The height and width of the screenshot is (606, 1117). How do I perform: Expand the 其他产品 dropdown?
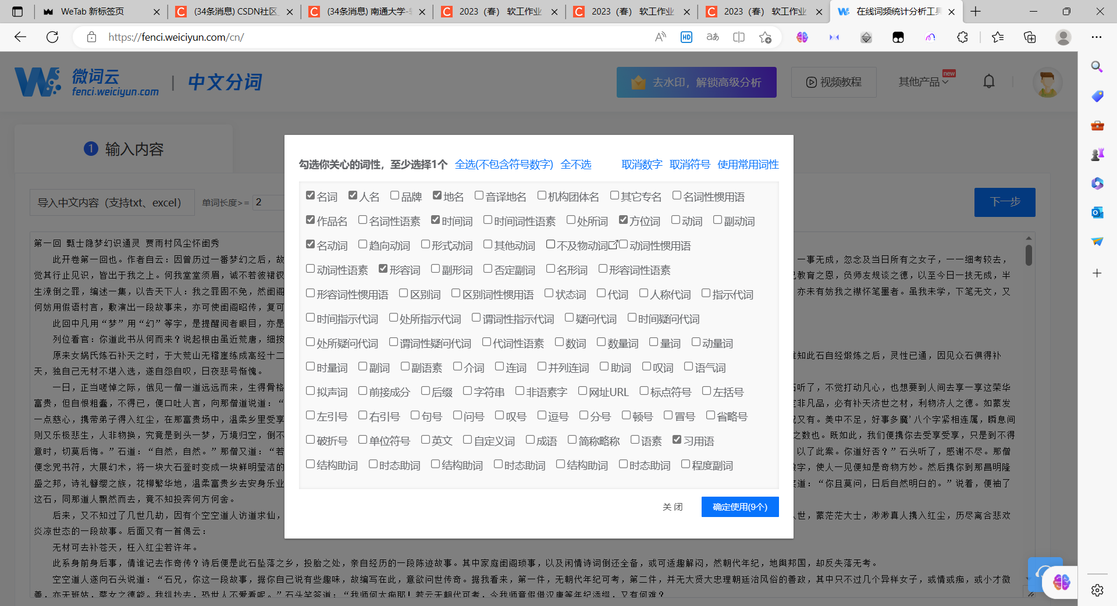pos(923,82)
